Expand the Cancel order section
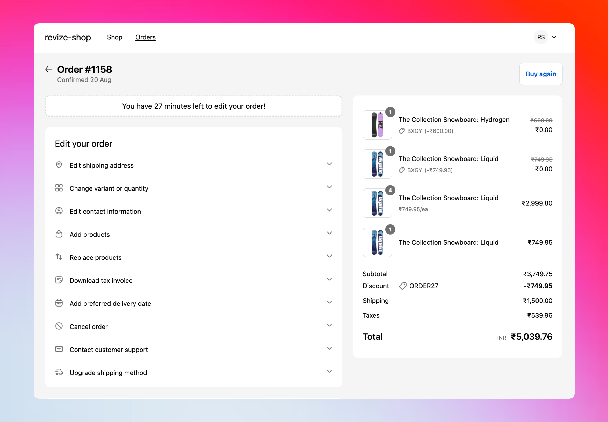This screenshot has width=608, height=422. click(x=329, y=325)
